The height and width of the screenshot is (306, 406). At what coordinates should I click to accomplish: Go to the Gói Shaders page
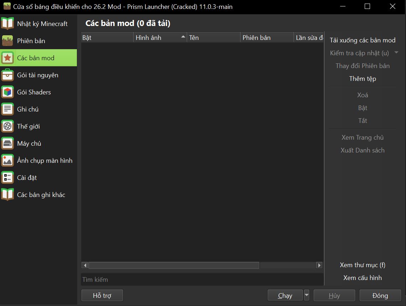click(x=38, y=92)
